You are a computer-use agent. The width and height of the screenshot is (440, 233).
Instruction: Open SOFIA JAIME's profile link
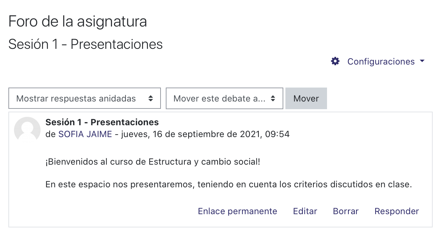pyautogui.click(x=85, y=134)
